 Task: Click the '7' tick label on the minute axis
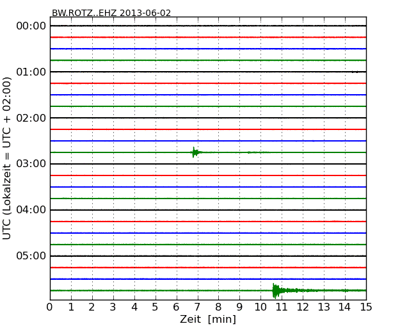(x=197, y=307)
